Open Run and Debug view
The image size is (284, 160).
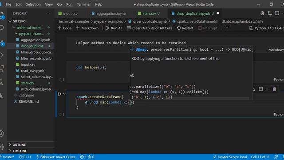tap(1, 55)
